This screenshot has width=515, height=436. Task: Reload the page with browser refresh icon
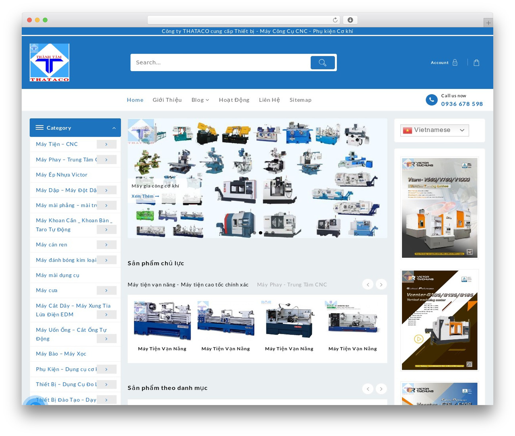(335, 20)
